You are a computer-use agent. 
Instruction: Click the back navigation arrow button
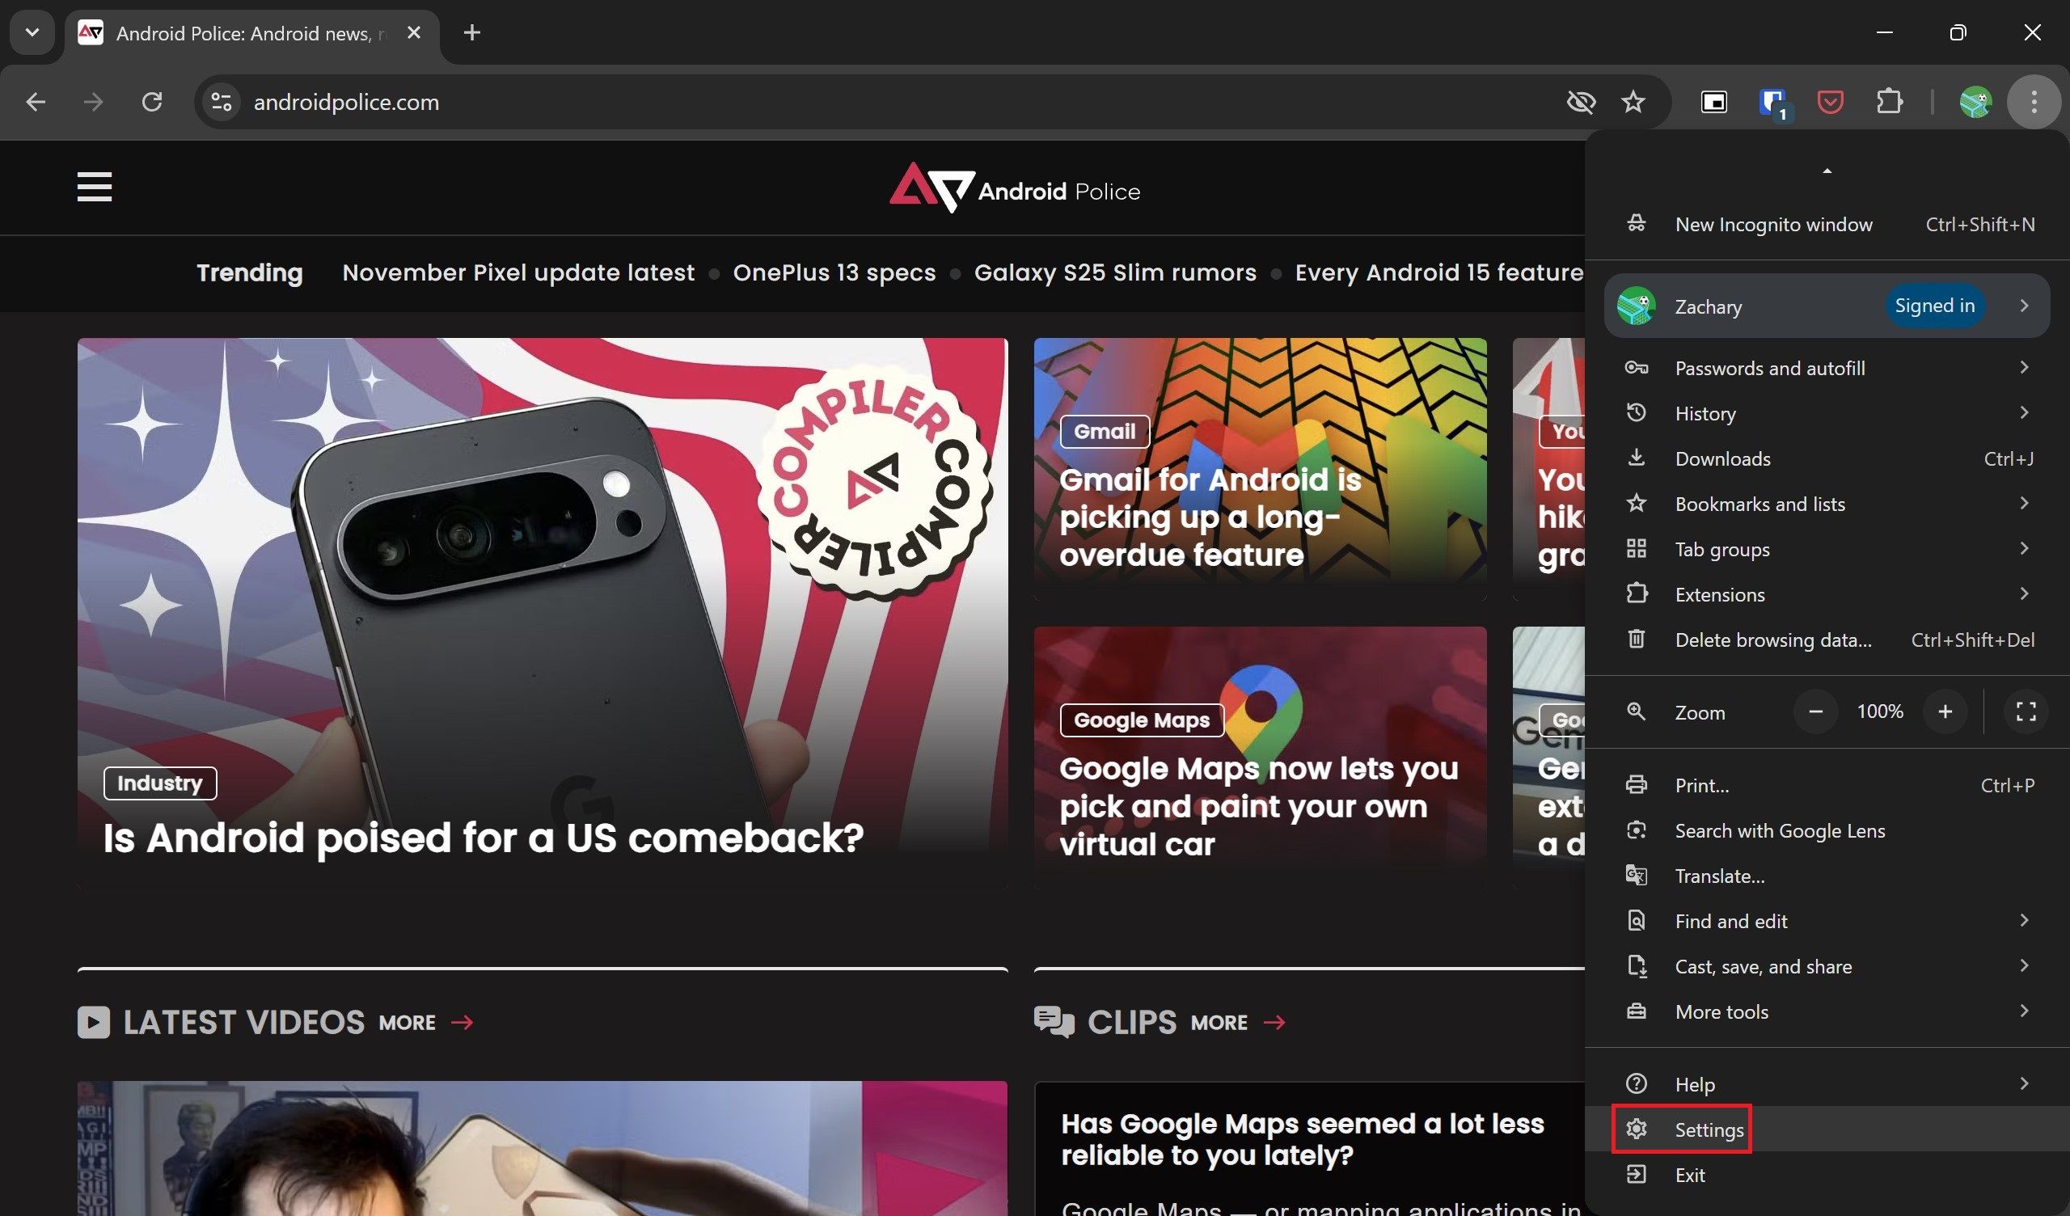[x=33, y=101]
